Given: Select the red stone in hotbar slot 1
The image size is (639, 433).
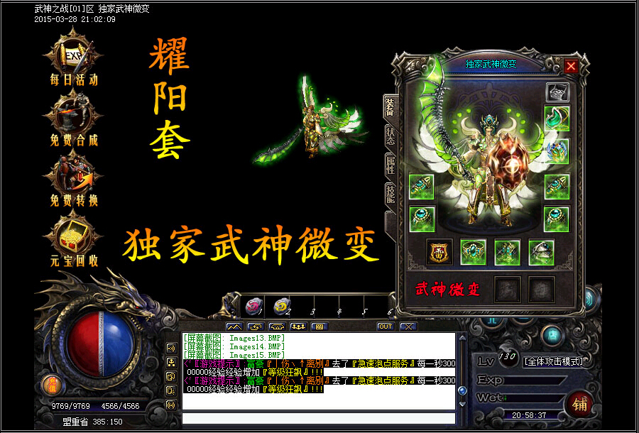Looking at the screenshot, I should (x=254, y=307).
